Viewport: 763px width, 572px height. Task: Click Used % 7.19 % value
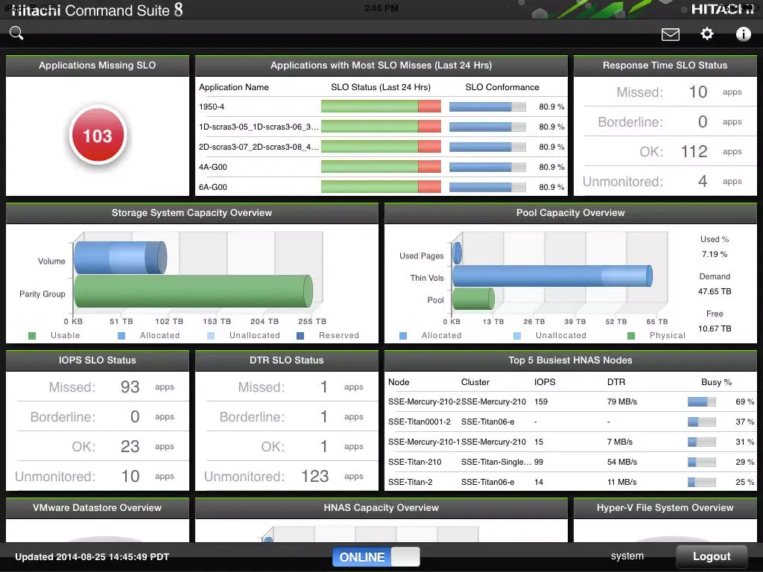715,254
